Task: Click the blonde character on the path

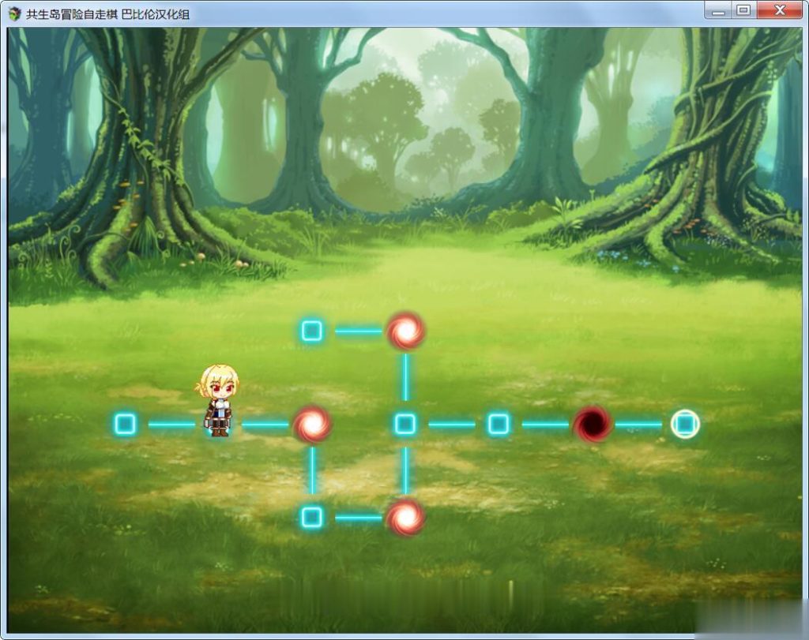Action: click(x=216, y=400)
